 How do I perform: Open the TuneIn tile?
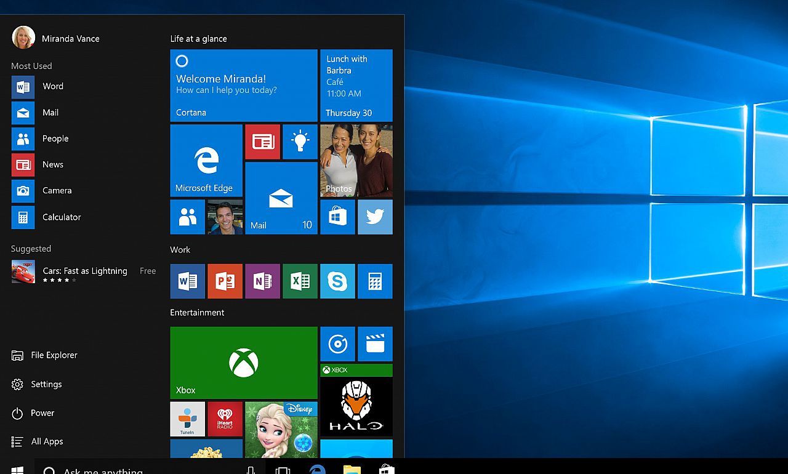point(188,419)
